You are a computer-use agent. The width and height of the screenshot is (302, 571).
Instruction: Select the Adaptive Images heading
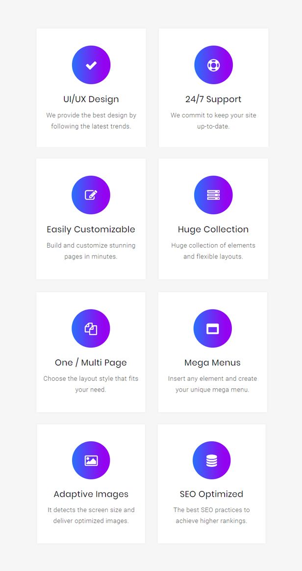91,494
